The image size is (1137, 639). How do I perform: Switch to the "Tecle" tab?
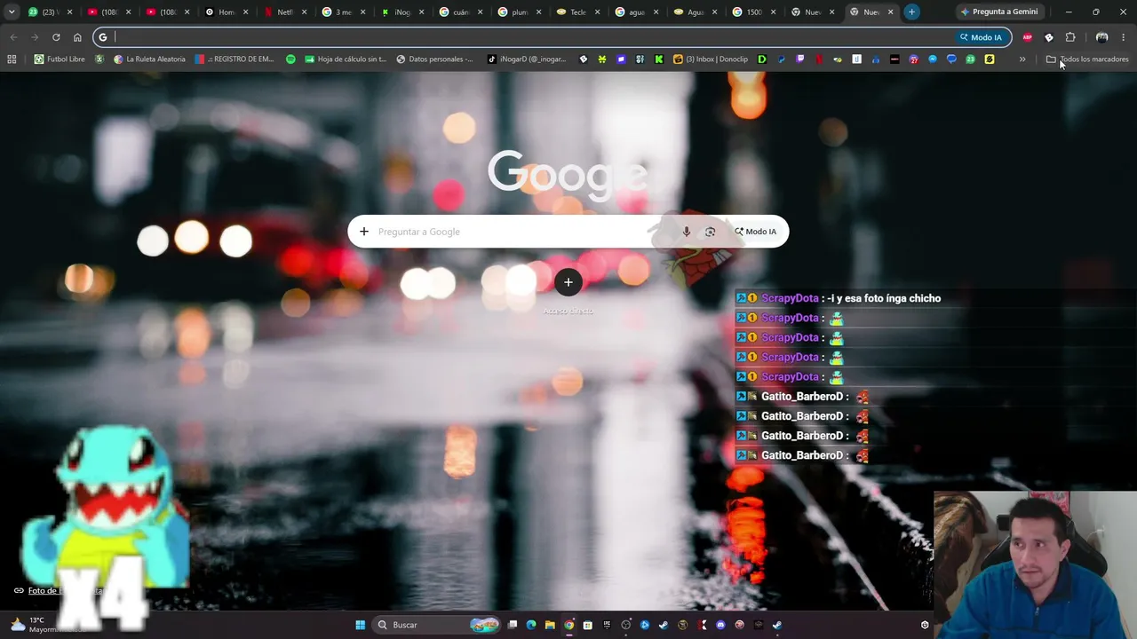pos(576,12)
